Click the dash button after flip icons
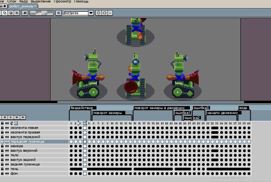The height and width of the screenshot is (182, 271). (x=110, y=13)
